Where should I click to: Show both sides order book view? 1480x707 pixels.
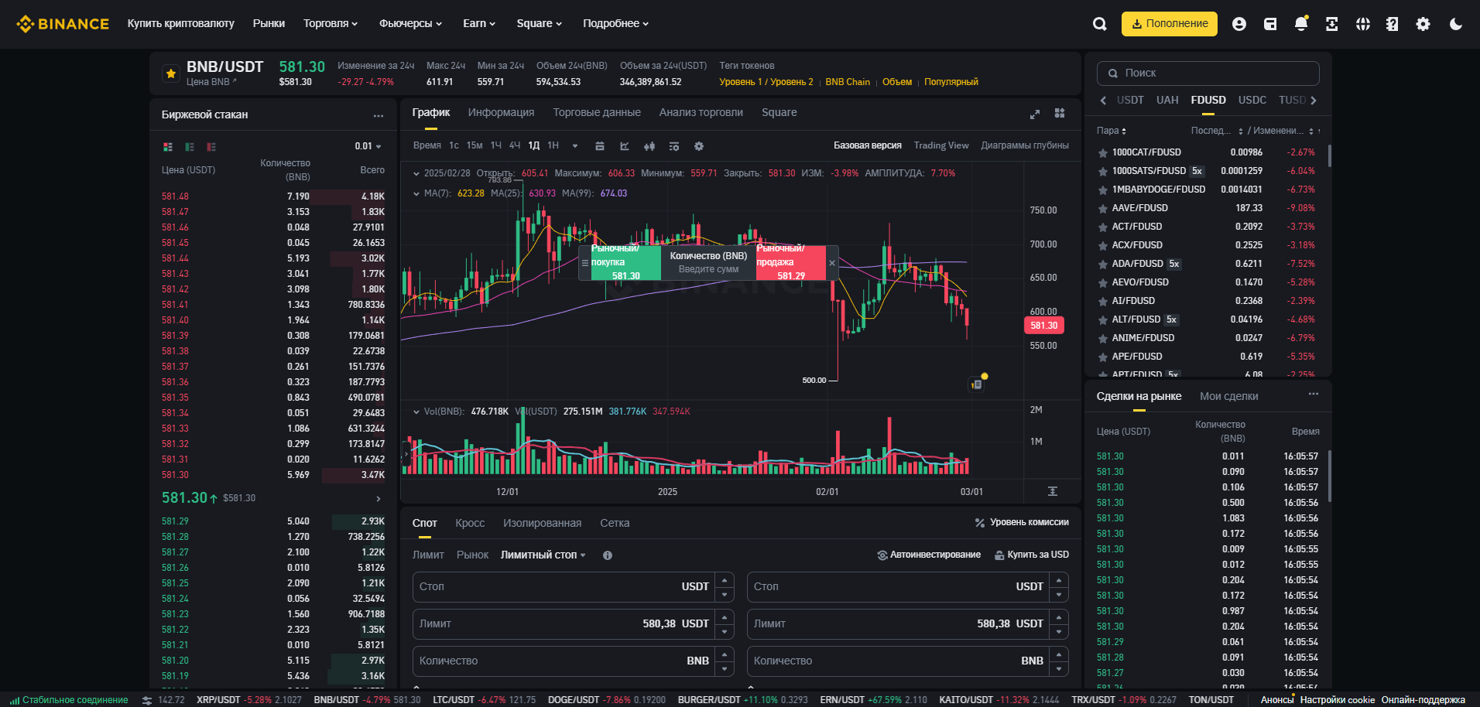(168, 146)
